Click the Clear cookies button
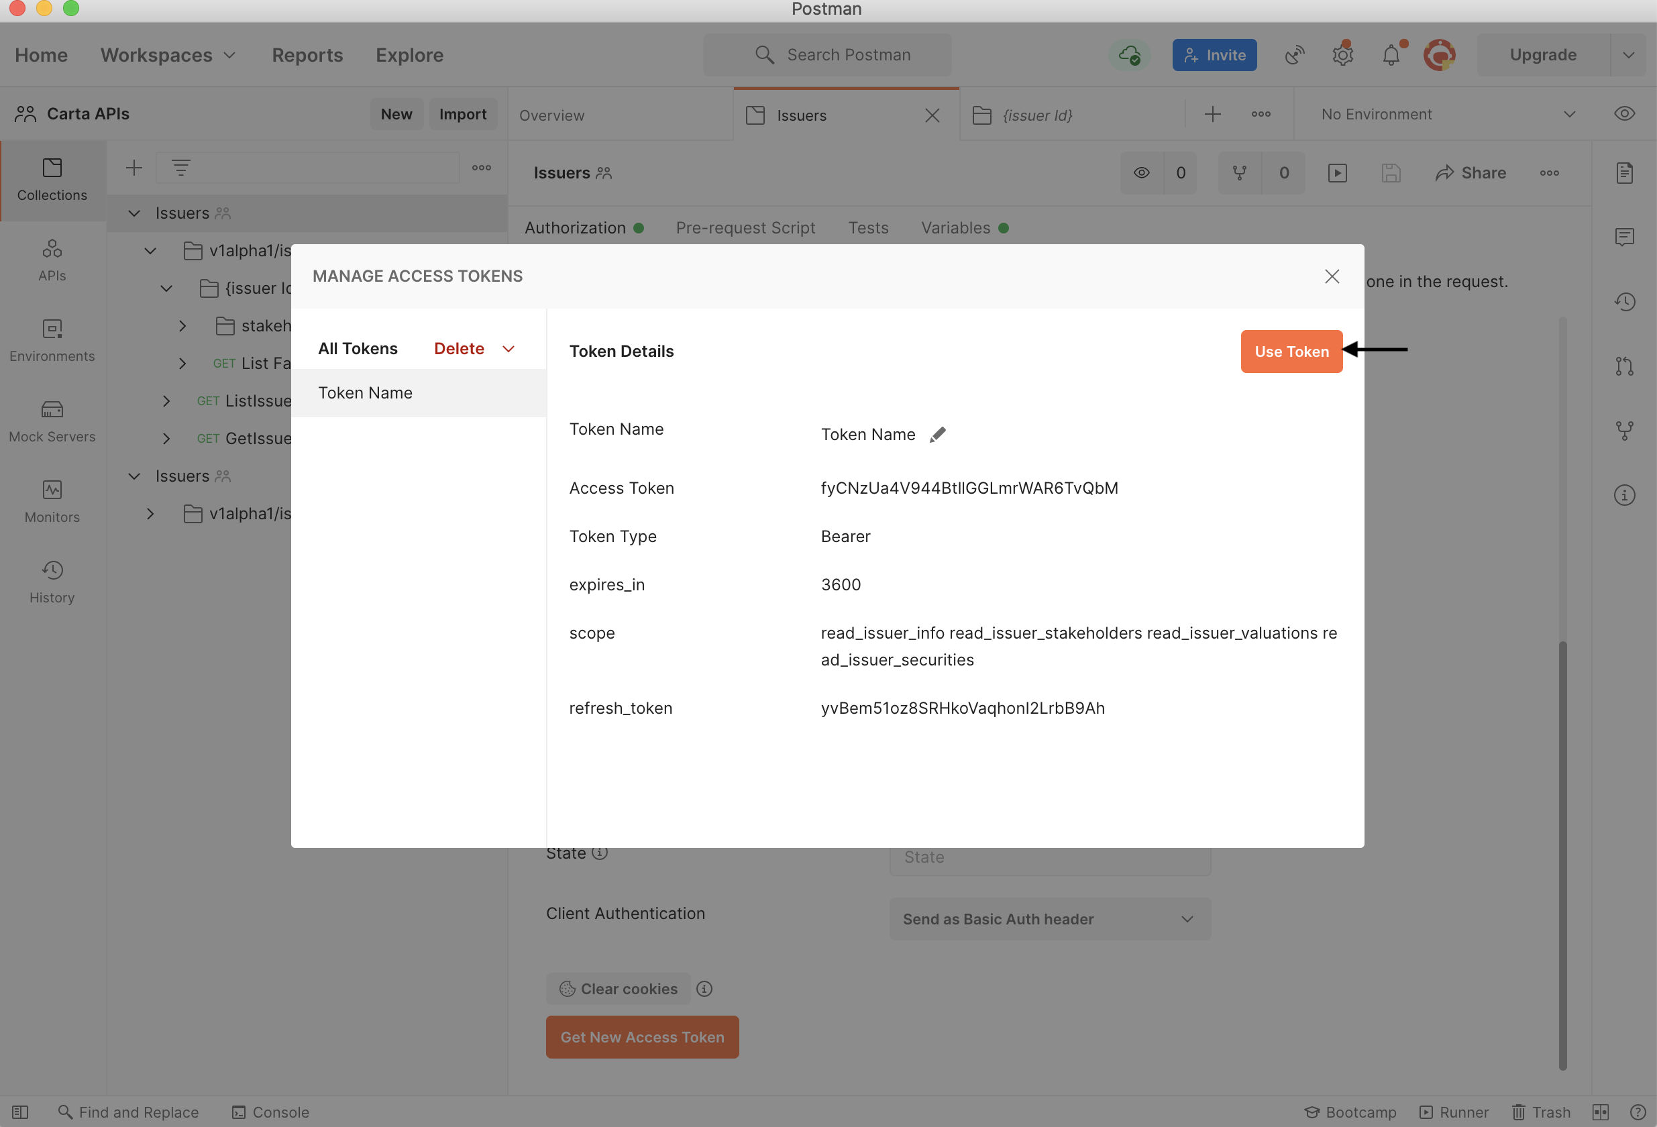 [617, 989]
